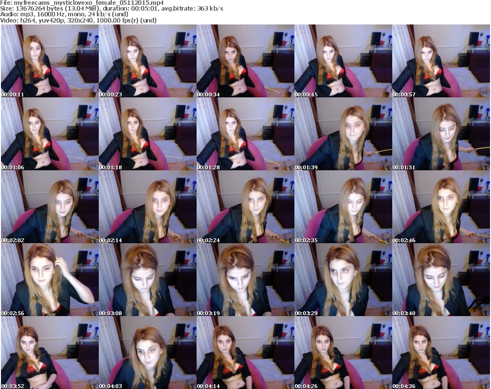
Task: Open the 00:03:08 thumbnail
Action: [x=148, y=280]
